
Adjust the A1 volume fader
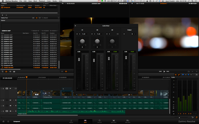point(79,59)
